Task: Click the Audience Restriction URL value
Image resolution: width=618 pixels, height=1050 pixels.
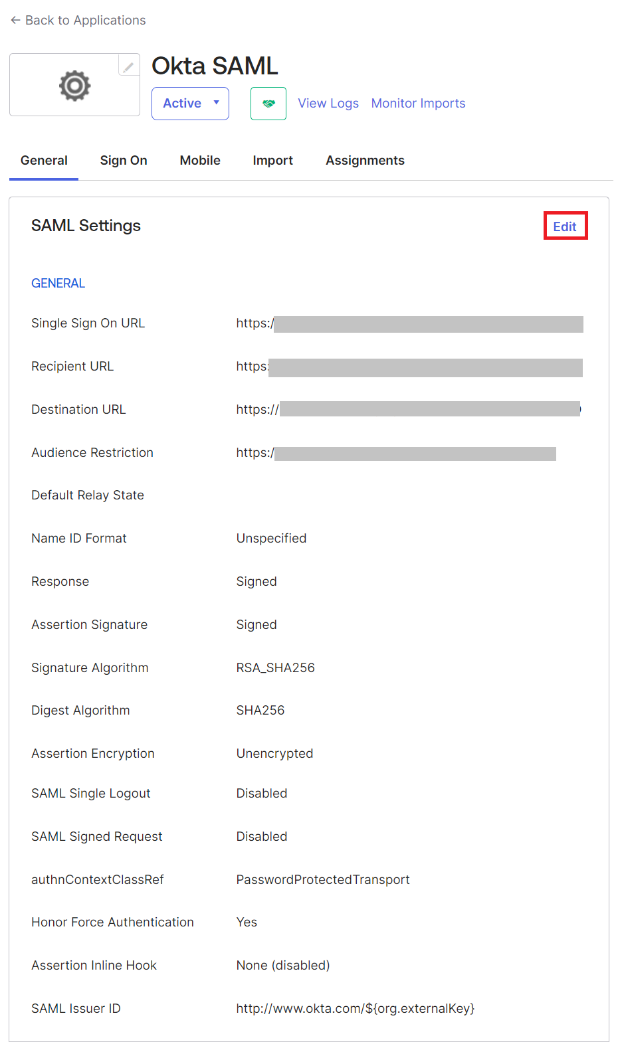Action: click(395, 454)
